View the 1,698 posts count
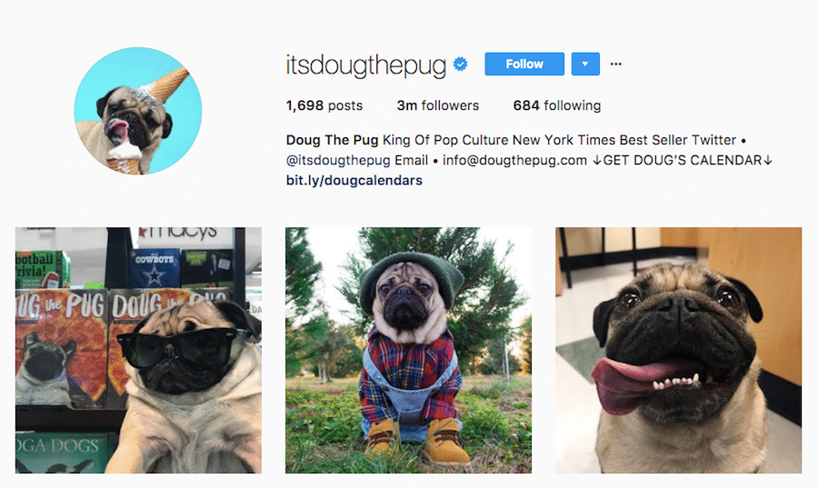 pos(324,105)
